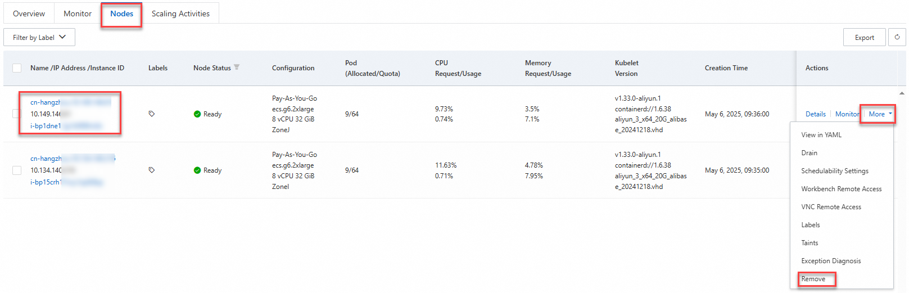Switch to the Scaling Activities tab
This screenshot has width=909, height=293.
pyautogui.click(x=180, y=13)
